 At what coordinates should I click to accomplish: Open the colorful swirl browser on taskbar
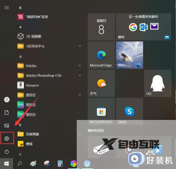74,164
